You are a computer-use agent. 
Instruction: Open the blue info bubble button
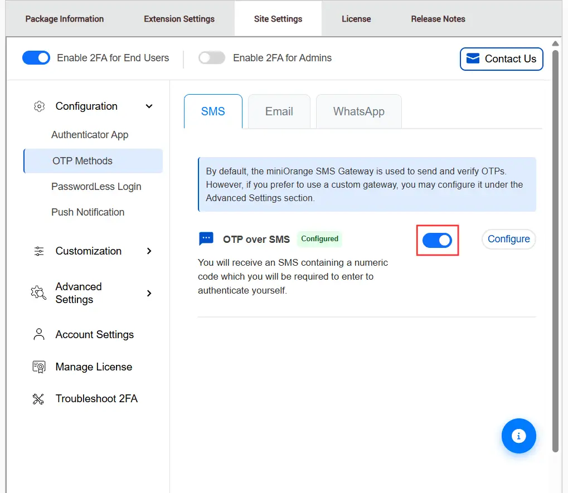[518, 436]
